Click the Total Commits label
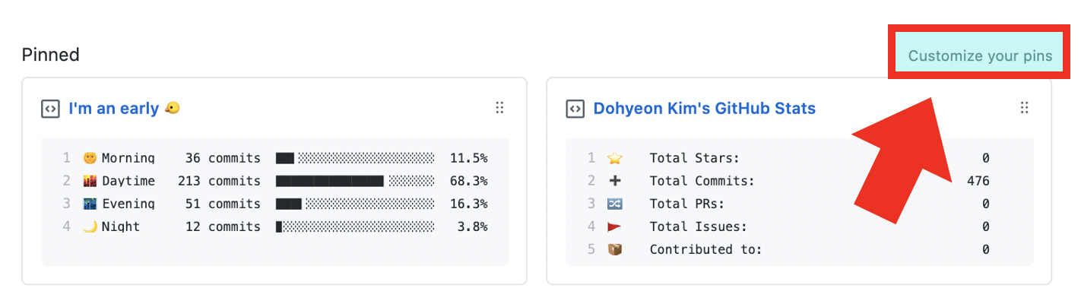 click(x=702, y=181)
